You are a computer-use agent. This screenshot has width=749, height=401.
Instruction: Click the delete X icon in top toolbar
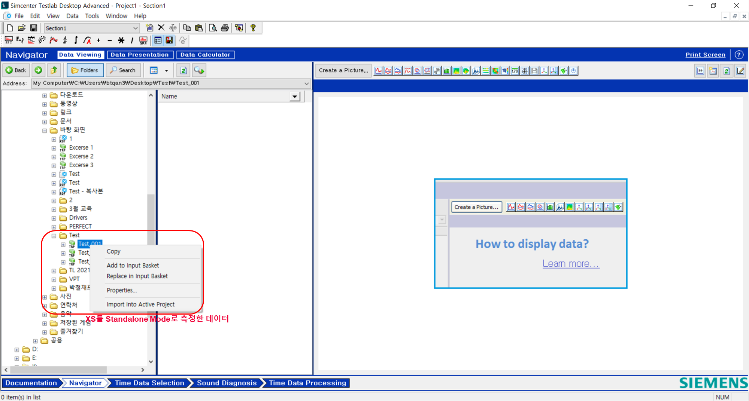click(x=161, y=28)
